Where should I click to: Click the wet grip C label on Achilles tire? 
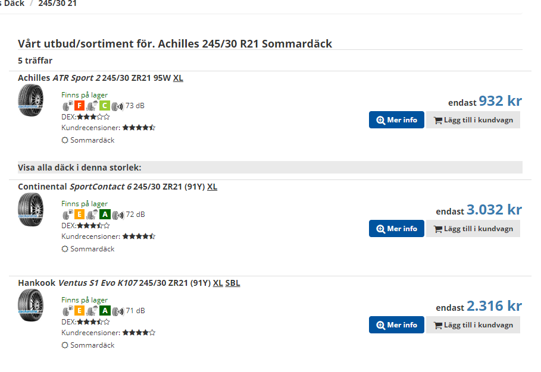coord(105,106)
